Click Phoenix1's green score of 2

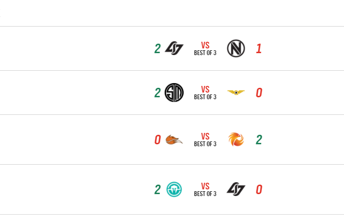(x=259, y=140)
